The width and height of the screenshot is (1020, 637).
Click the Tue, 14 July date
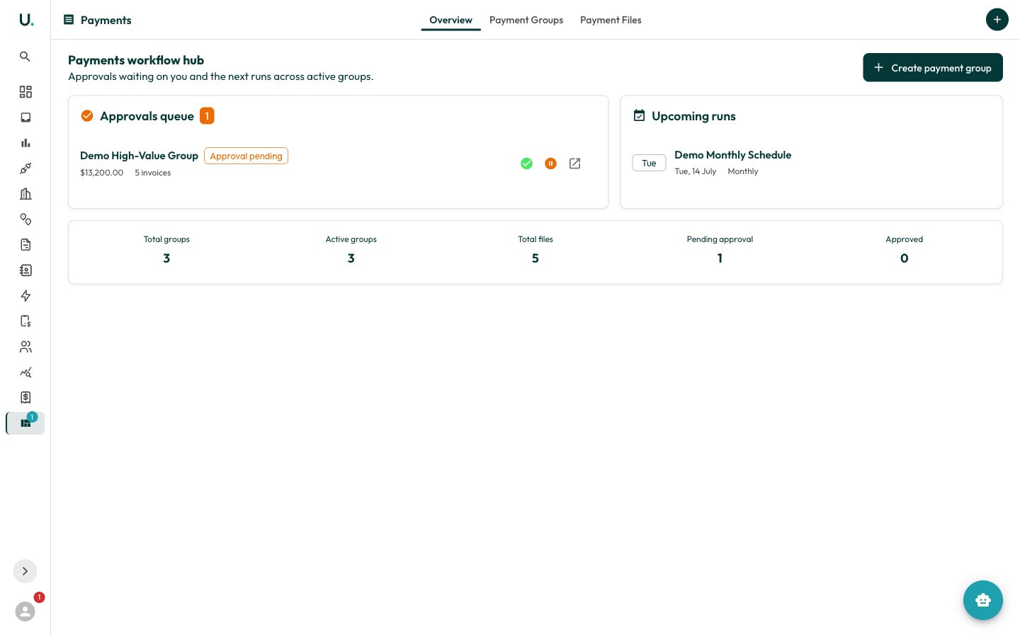point(695,171)
